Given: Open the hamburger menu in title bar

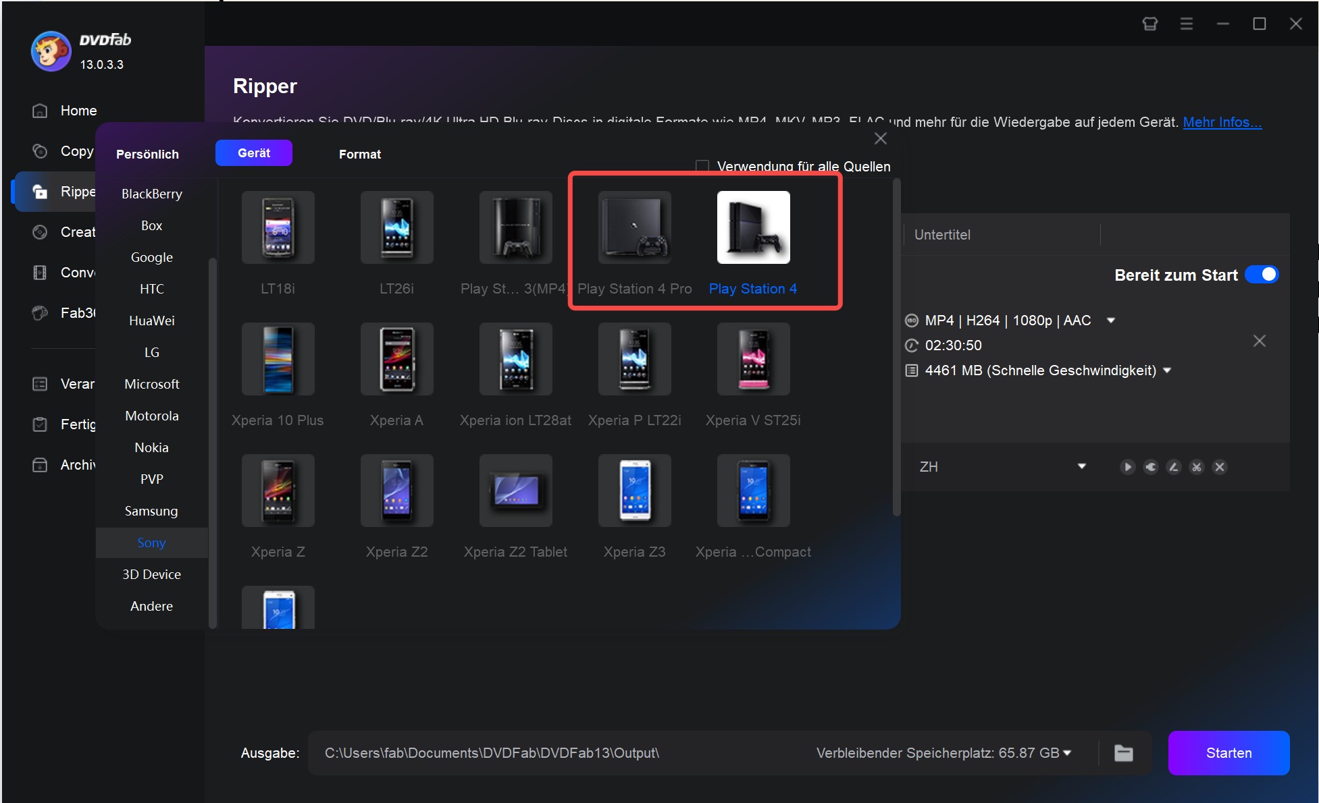Looking at the screenshot, I should 1186,24.
